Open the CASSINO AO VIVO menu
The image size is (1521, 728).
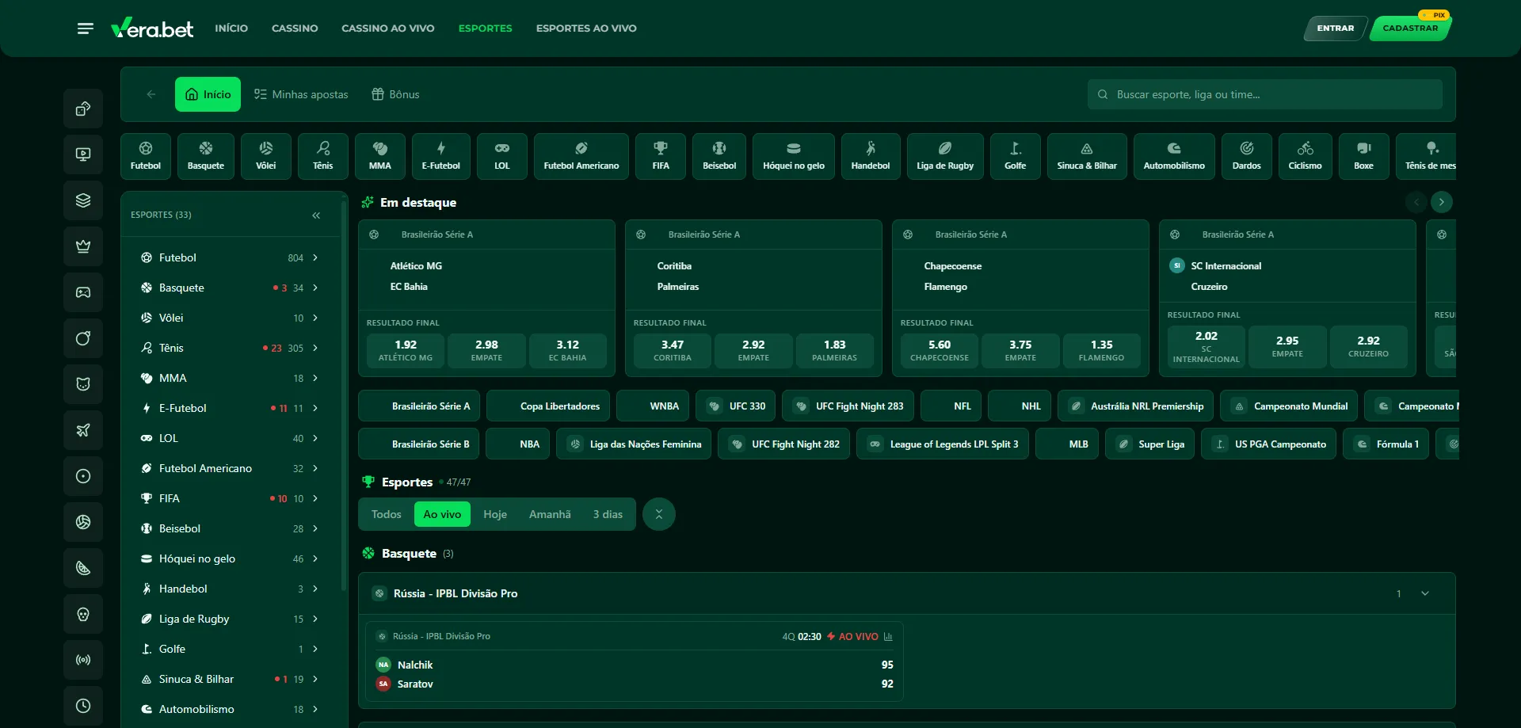click(388, 29)
